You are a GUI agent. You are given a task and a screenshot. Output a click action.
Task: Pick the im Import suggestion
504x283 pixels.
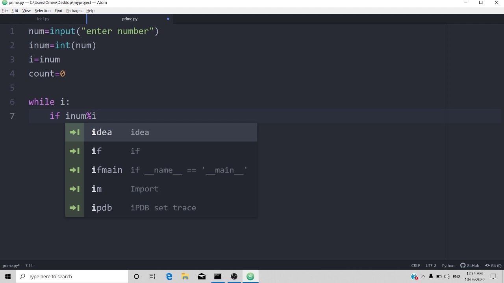161,189
